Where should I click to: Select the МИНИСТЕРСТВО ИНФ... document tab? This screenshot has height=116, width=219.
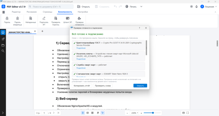[x=20, y=32]
